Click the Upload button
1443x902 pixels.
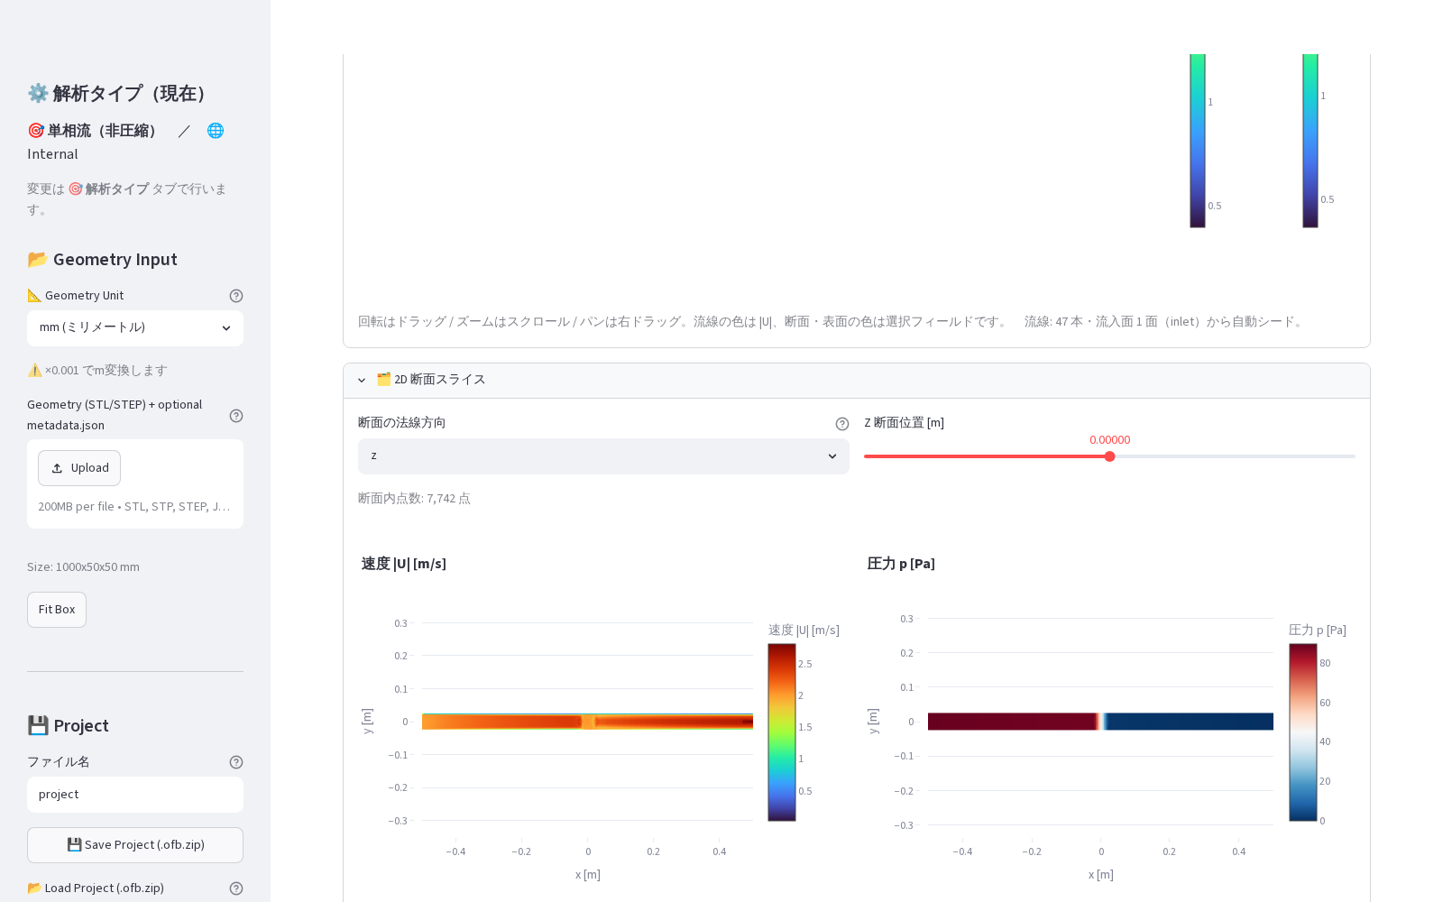79,468
